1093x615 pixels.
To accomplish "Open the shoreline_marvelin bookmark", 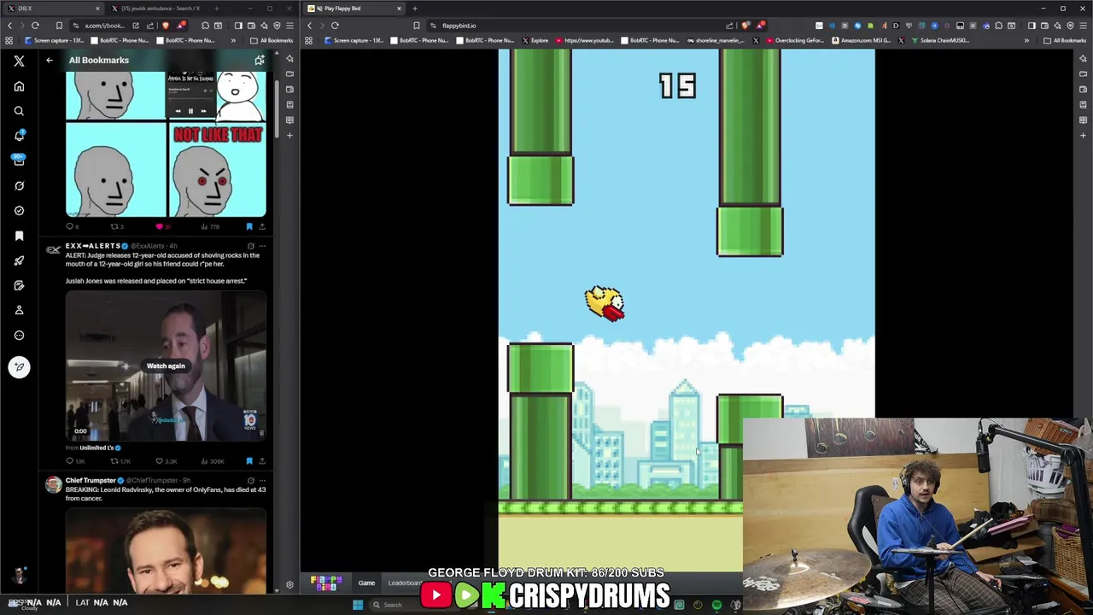I will tap(716, 40).
